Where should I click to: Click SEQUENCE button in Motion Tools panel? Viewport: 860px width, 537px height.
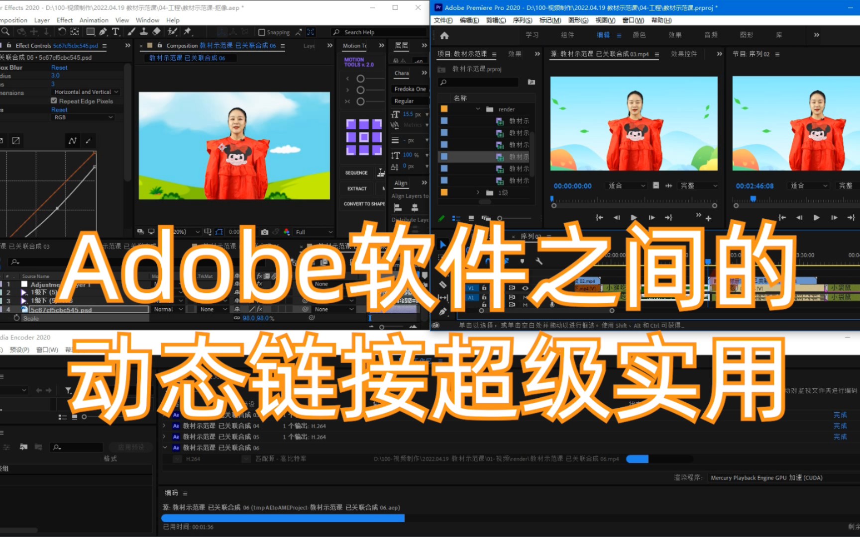click(x=356, y=173)
